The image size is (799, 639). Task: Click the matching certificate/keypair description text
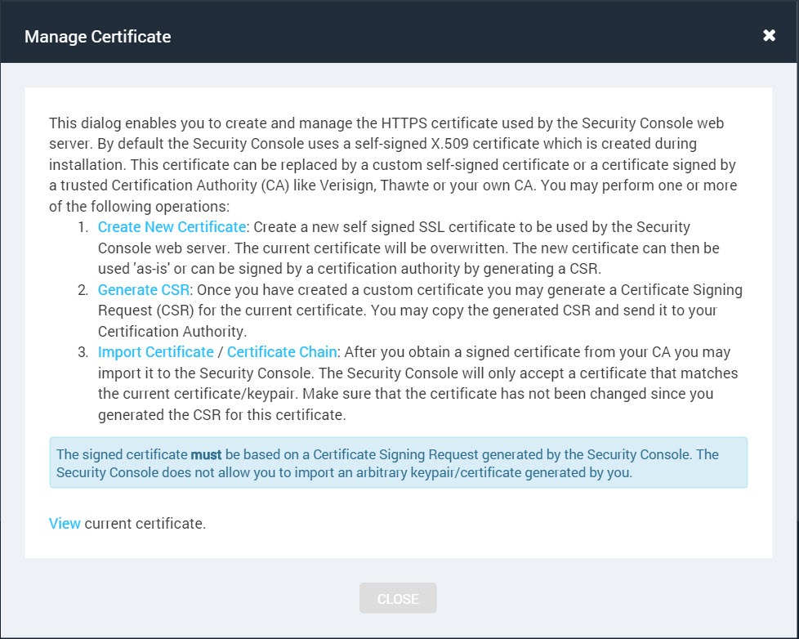(x=417, y=383)
